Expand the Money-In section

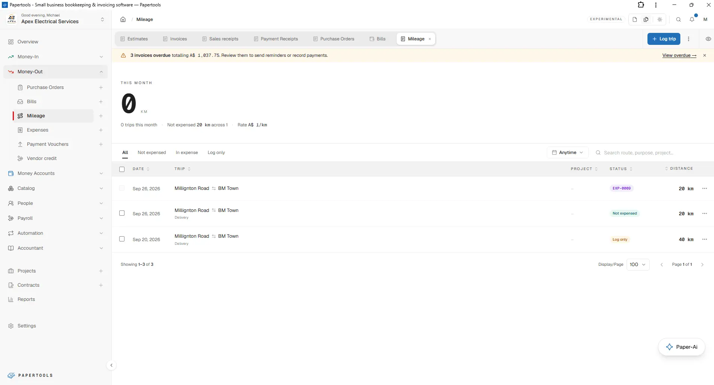(56, 57)
